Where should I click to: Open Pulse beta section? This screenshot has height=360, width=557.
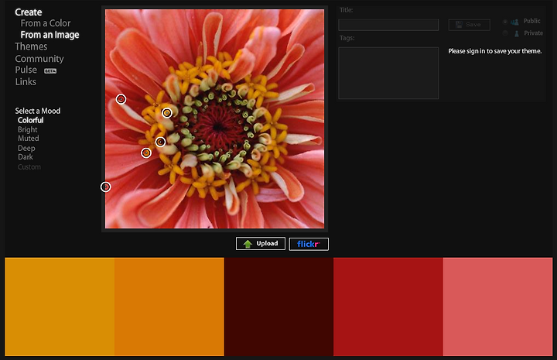pyautogui.click(x=26, y=70)
